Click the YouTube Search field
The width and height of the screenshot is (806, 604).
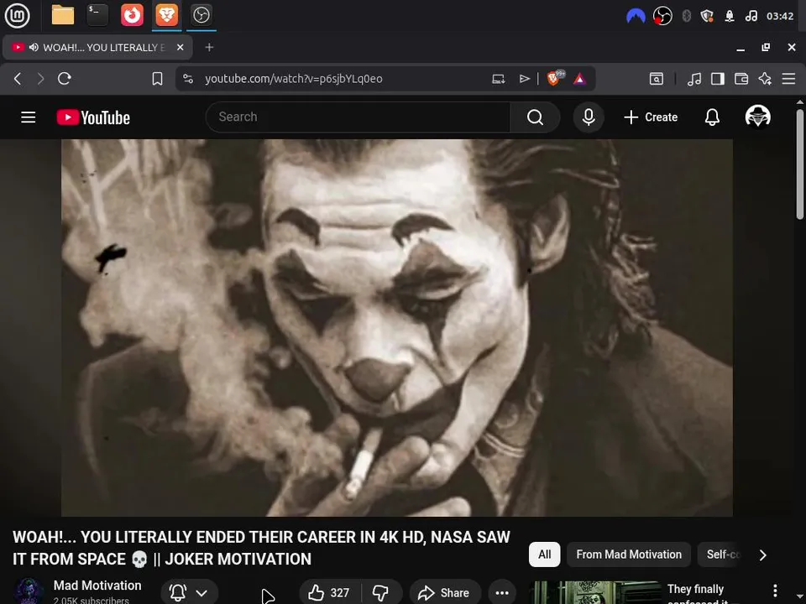[359, 117]
